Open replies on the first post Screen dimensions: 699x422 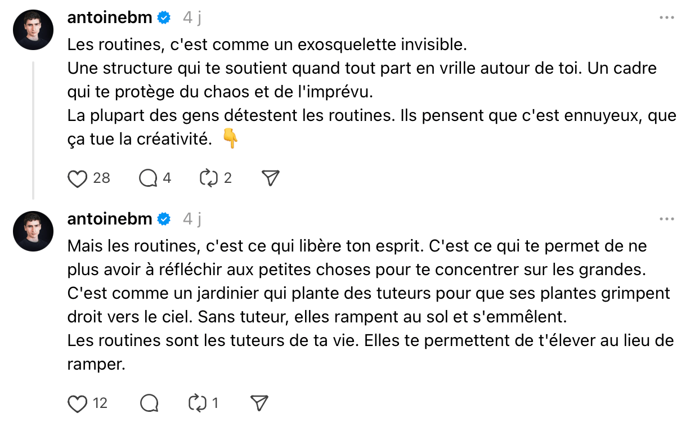click(149, 178)
